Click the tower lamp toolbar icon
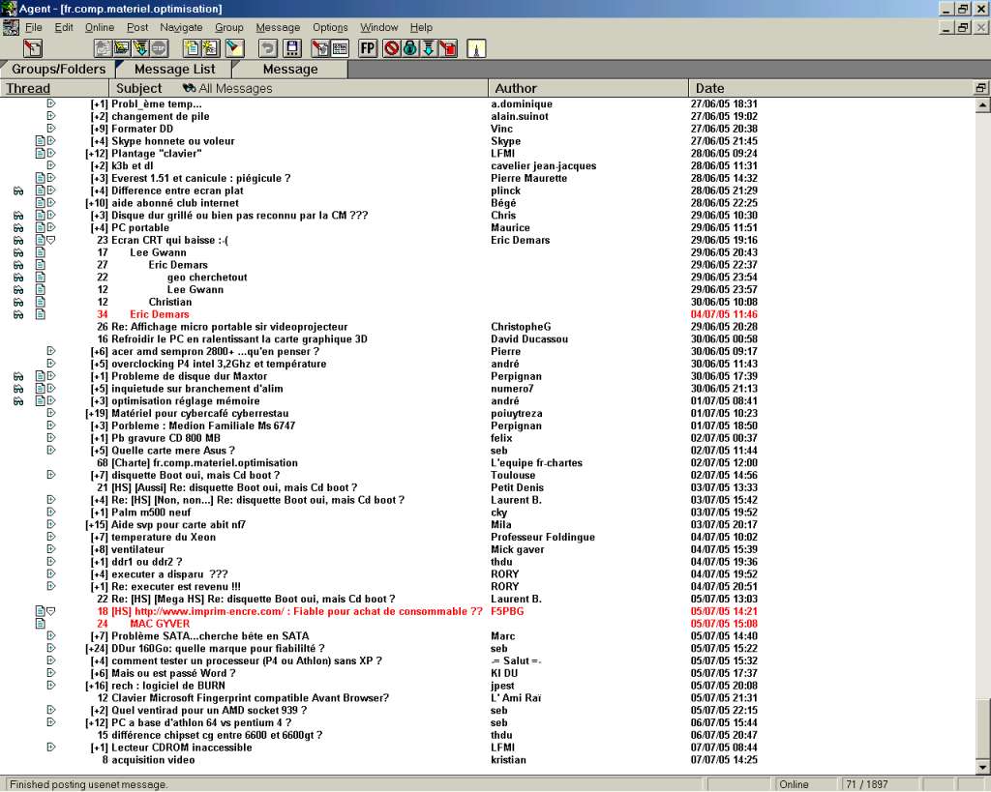Viewport: 991px width, 792px height. [x=476, y=48]
